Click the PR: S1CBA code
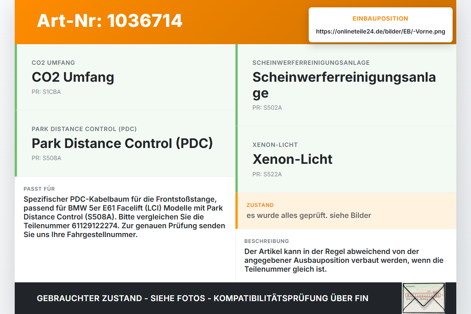 pos(46,92)
